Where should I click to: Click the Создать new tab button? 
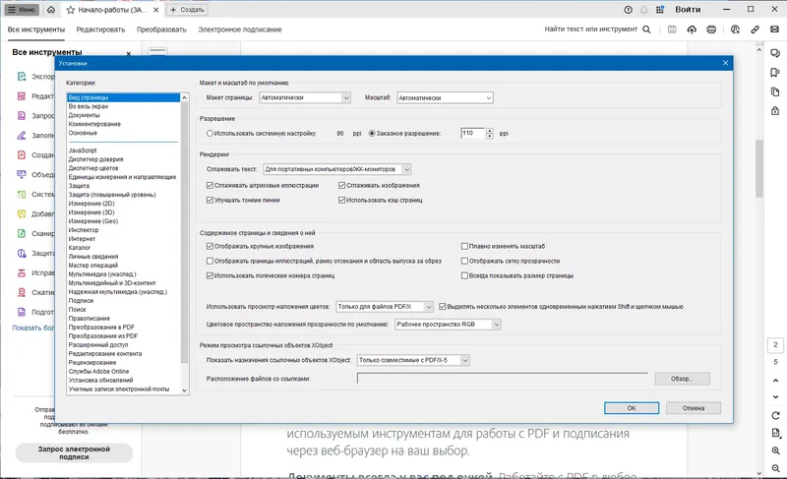[x=187, y=10]
